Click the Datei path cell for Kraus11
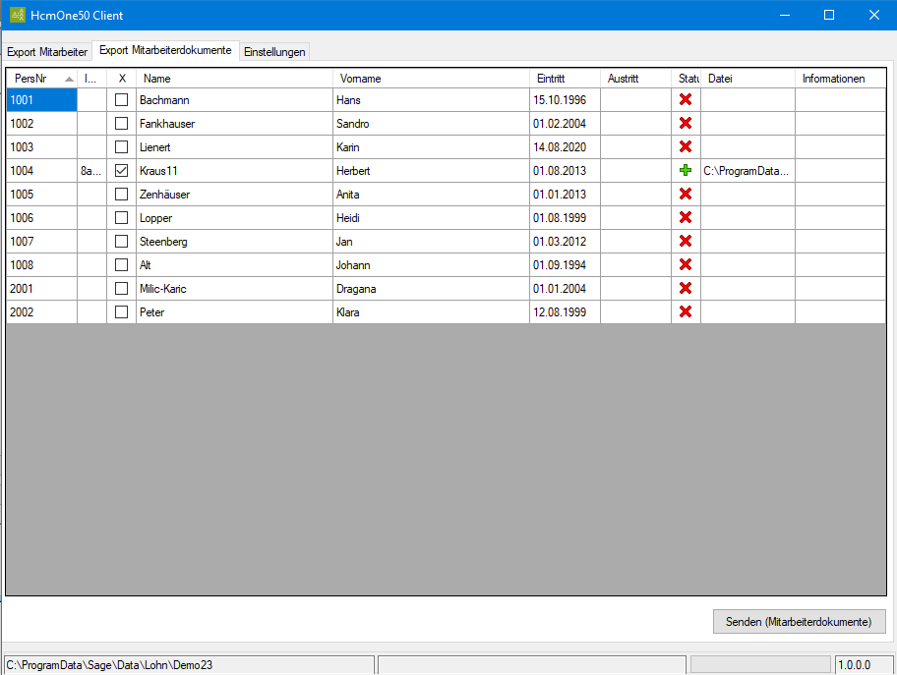The image size is (897, 675). [x=747, y=170]
